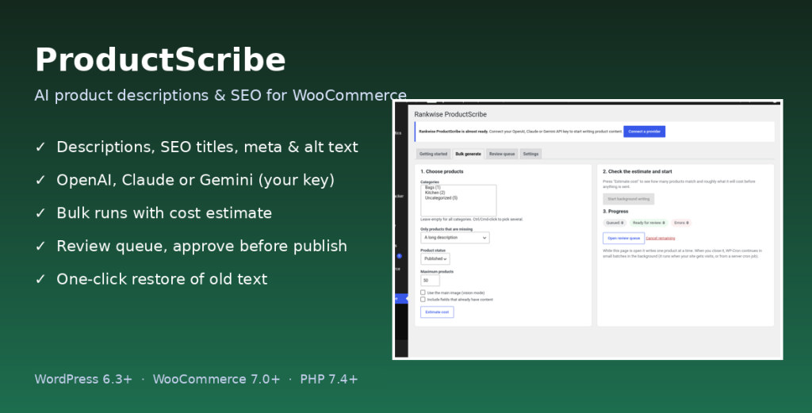The height and width of the screenshot is (413, 812).
Task: Click the Errors 0 badge
Action: click(x=681, y=223)
